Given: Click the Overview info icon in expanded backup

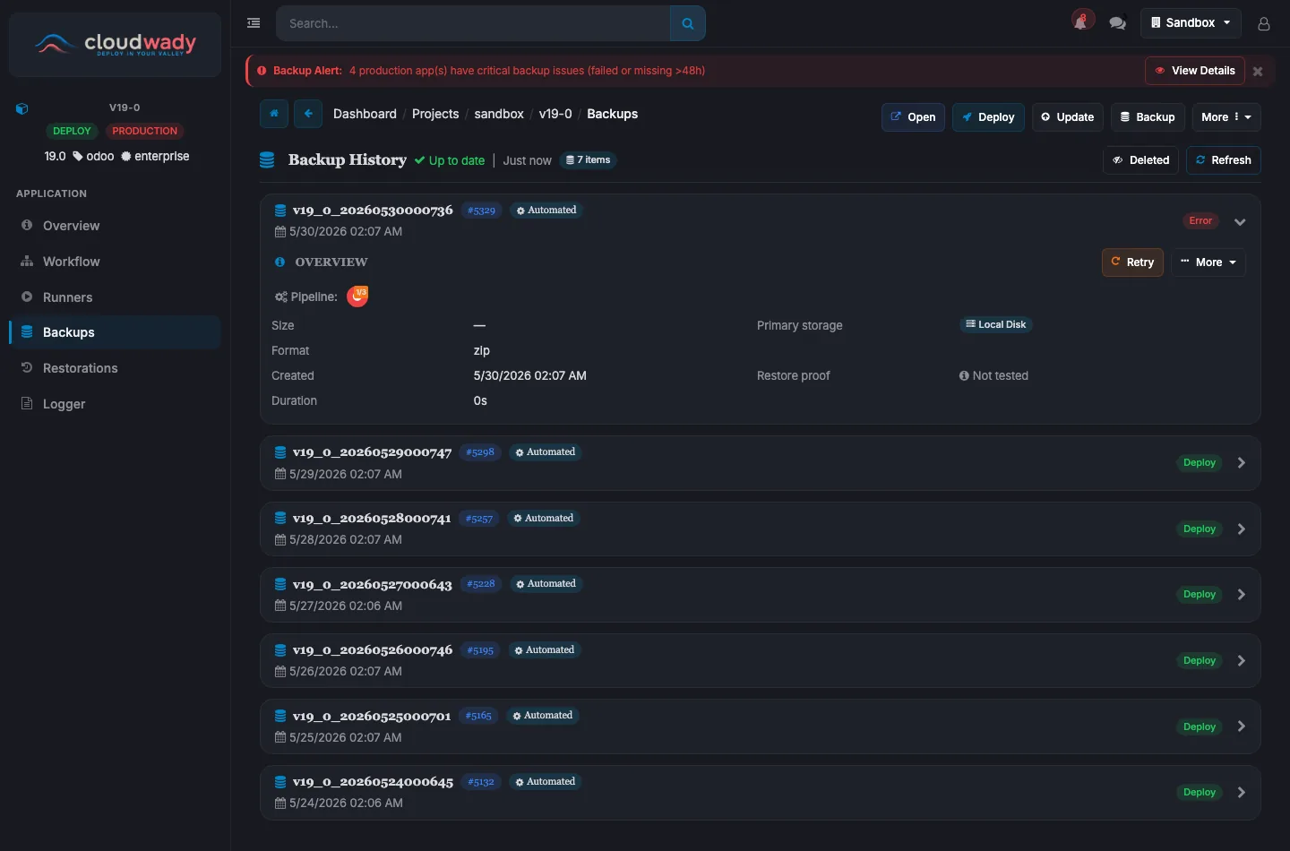Looking at the screenshot, I should (279, 262).
